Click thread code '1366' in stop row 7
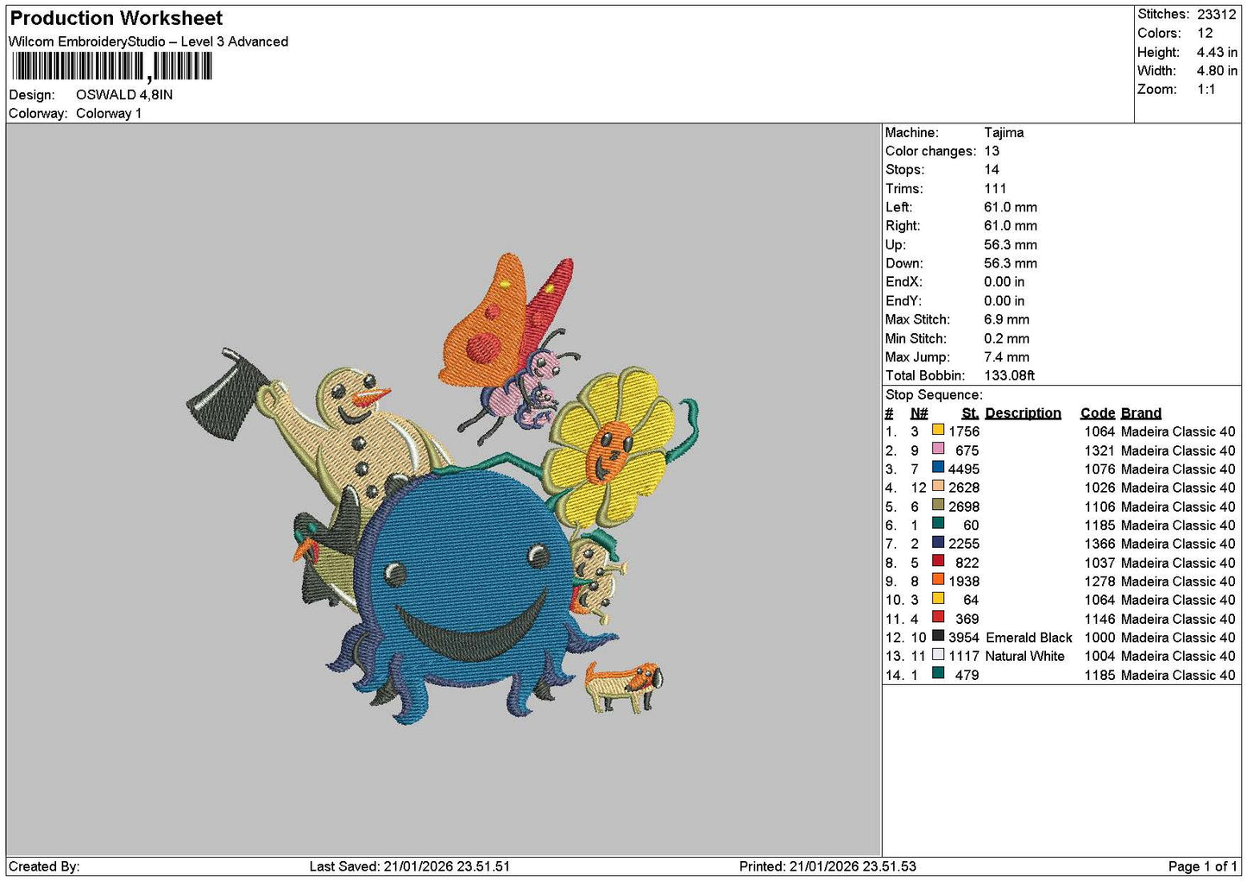 pos(1099,544)
